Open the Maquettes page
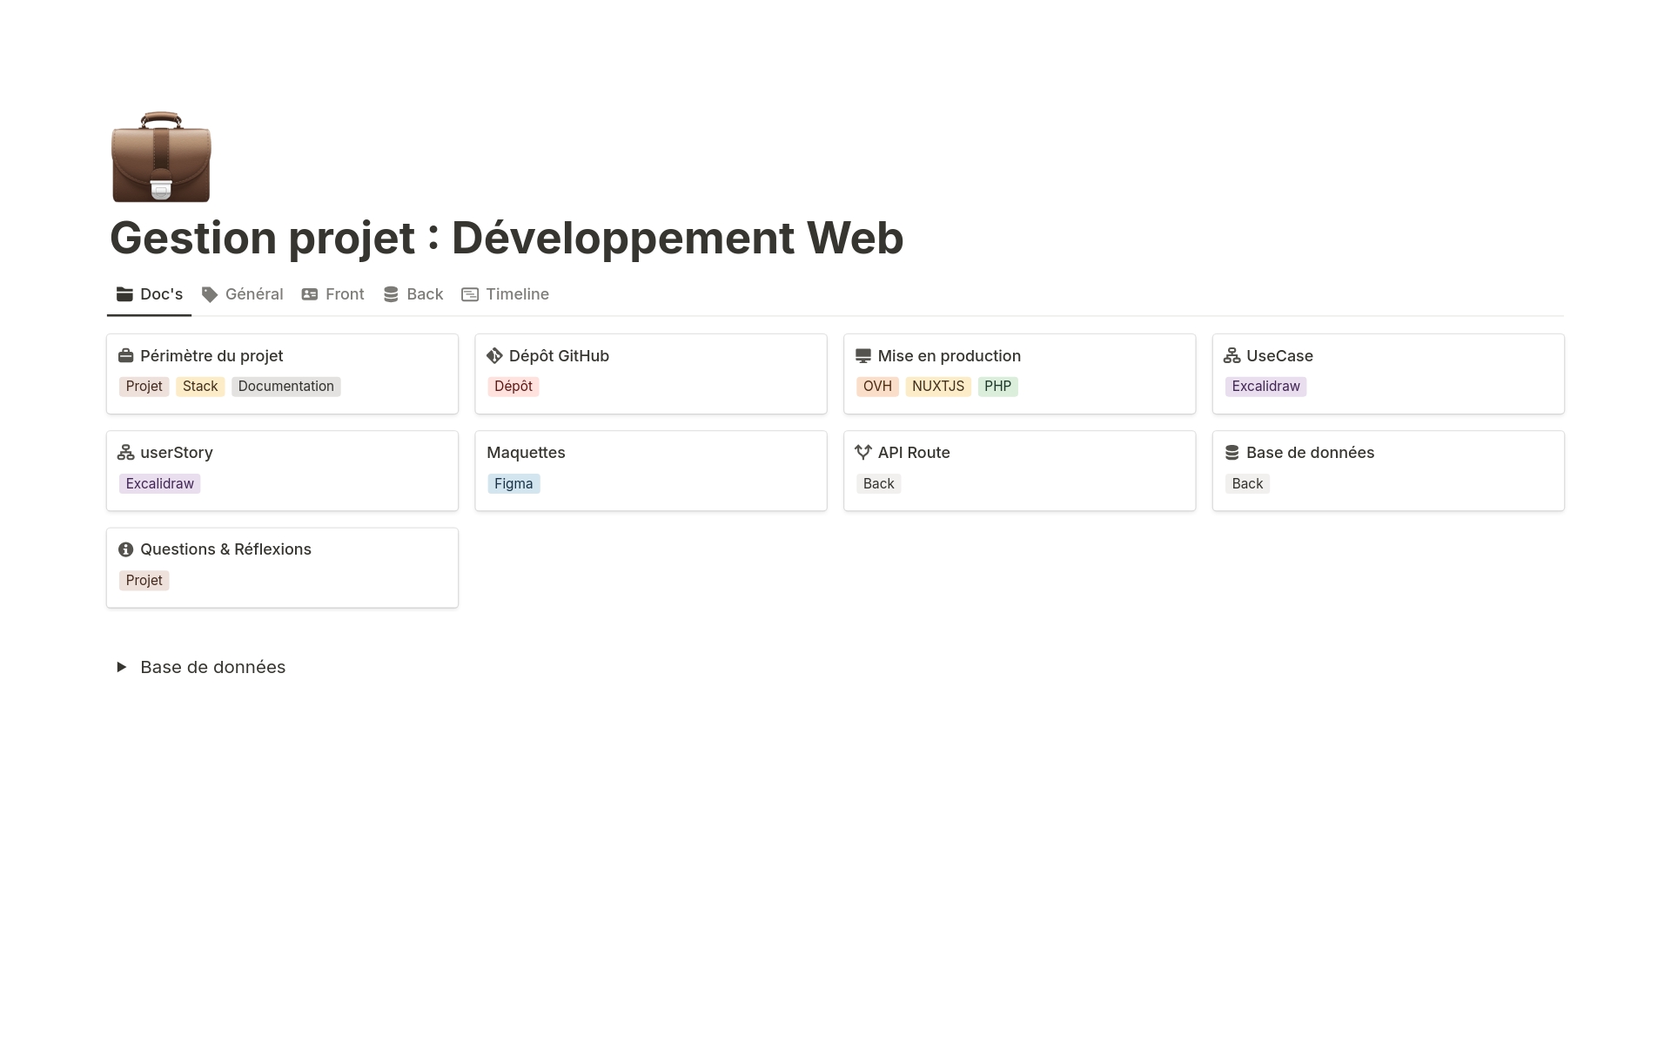 point(526,452)
